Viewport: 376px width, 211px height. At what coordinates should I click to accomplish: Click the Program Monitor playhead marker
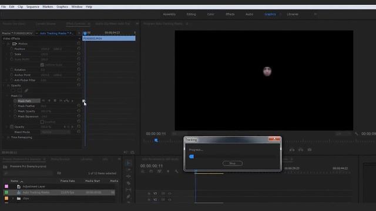[x=156, y=140]
